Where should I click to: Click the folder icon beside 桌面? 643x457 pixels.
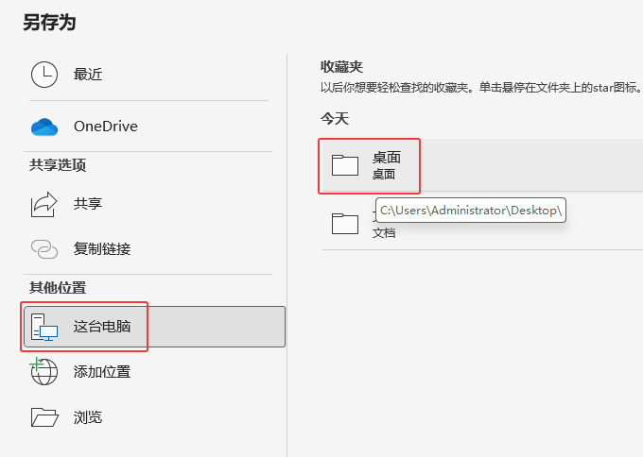click(x=345, y=165)
